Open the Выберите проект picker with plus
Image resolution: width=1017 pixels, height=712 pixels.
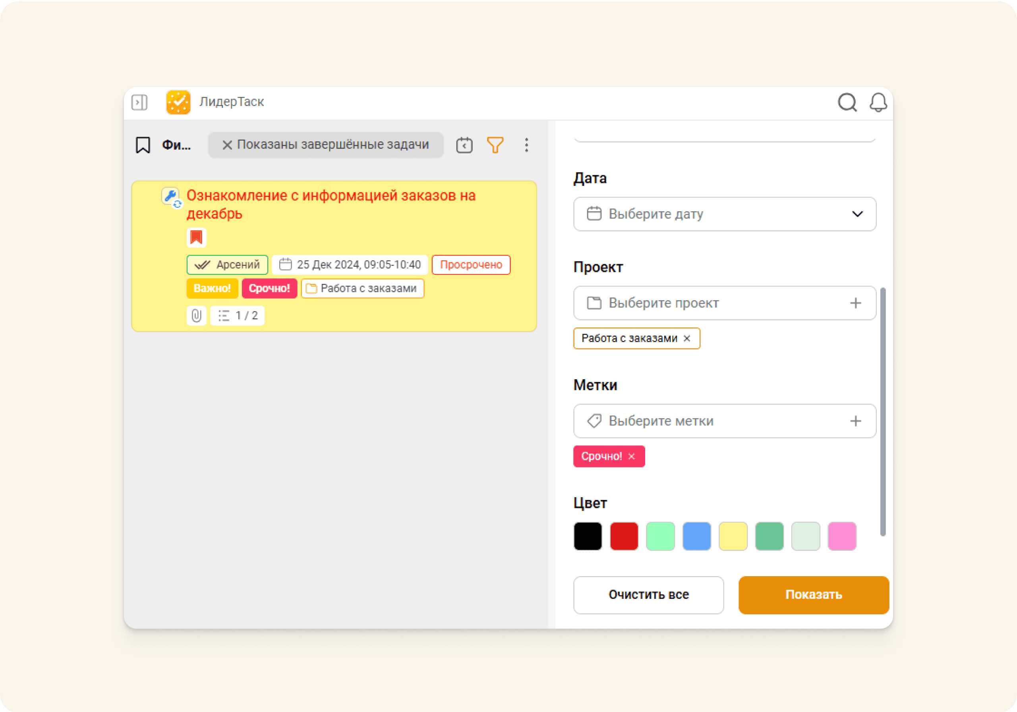point(856,303)
